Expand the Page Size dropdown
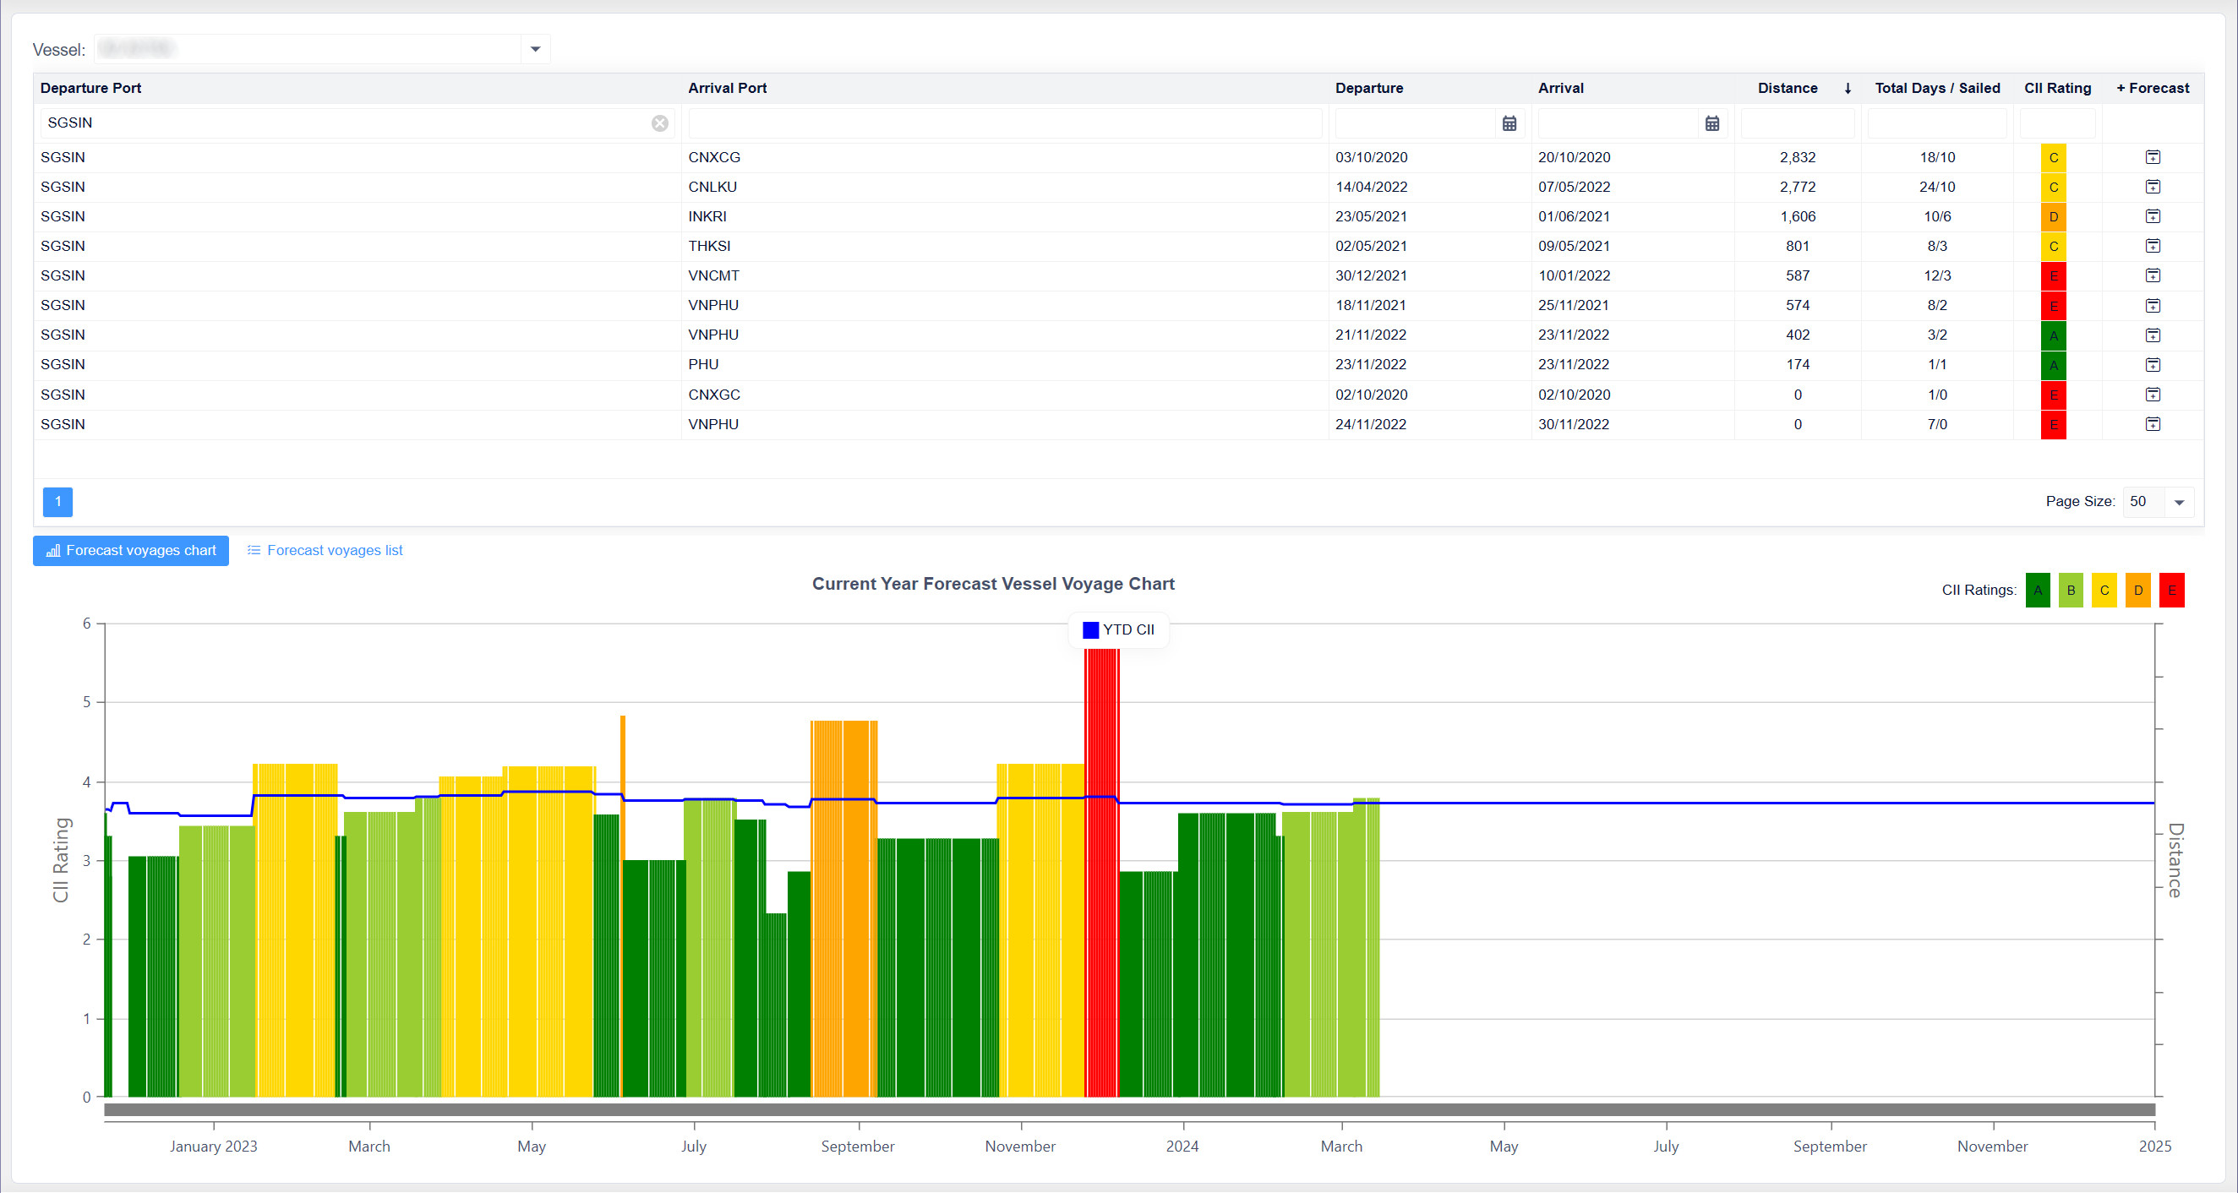The height and width of the screenshot is (1193, 2238). pos(2178,502)
